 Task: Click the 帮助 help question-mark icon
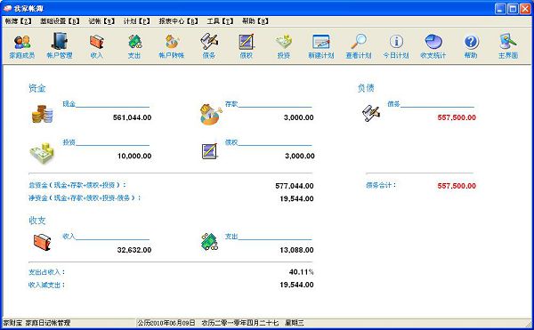click(471, 46)
